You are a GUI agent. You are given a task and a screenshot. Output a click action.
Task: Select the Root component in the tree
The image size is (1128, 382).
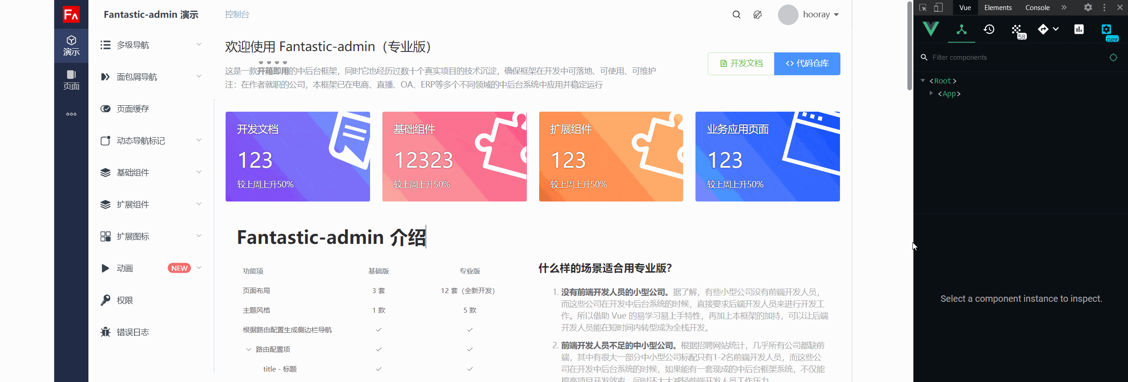[x=943, y=81]
